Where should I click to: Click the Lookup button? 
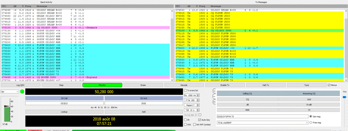64,112
